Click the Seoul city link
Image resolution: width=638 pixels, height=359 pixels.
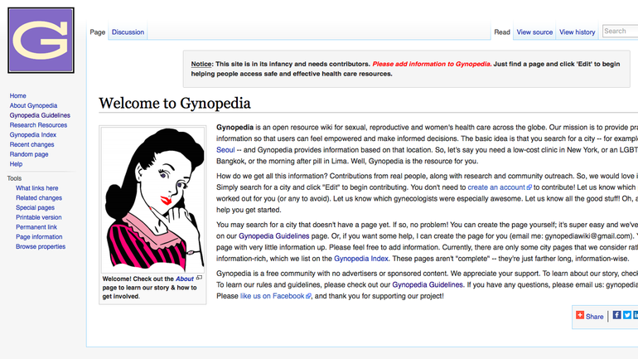(225, 150)
